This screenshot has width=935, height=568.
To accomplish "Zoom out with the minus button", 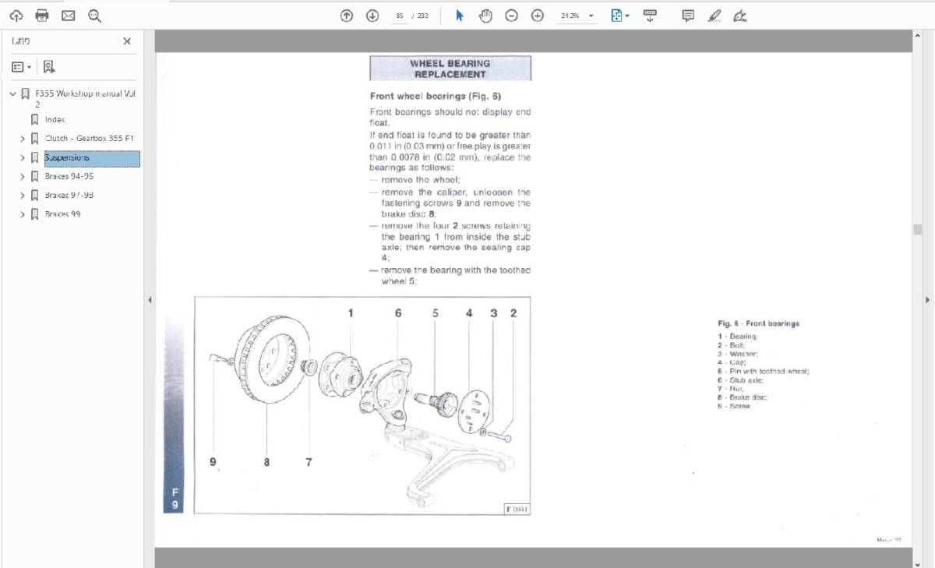I will 511,16.
